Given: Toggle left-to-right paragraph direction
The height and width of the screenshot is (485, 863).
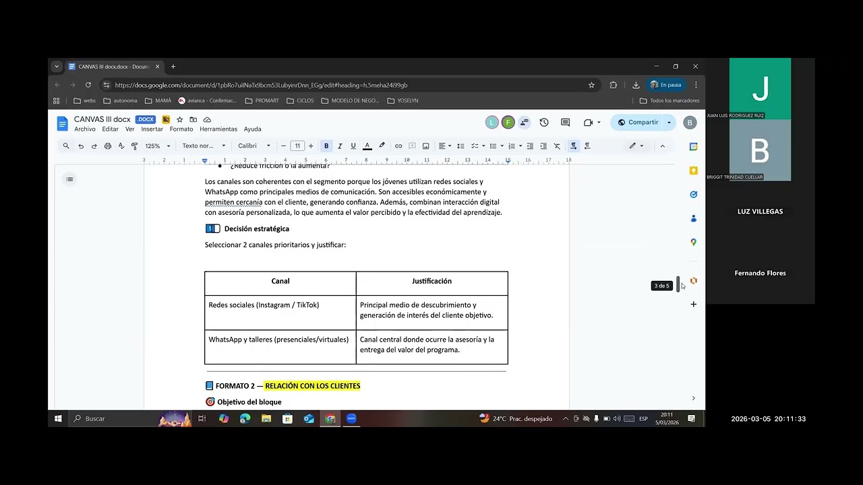Looking at the screenshot, I should pos(573,146).
